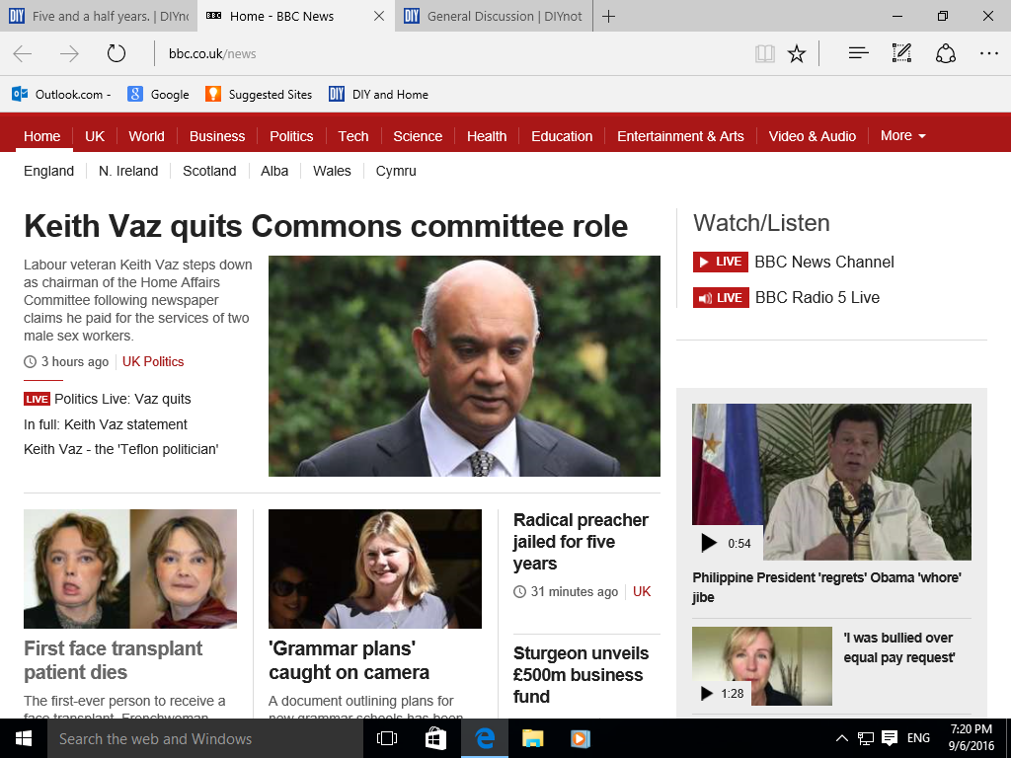1011x758 pixels.
Task: Open Edge More actions ellipsis
Action: click(x=988, y=53)
